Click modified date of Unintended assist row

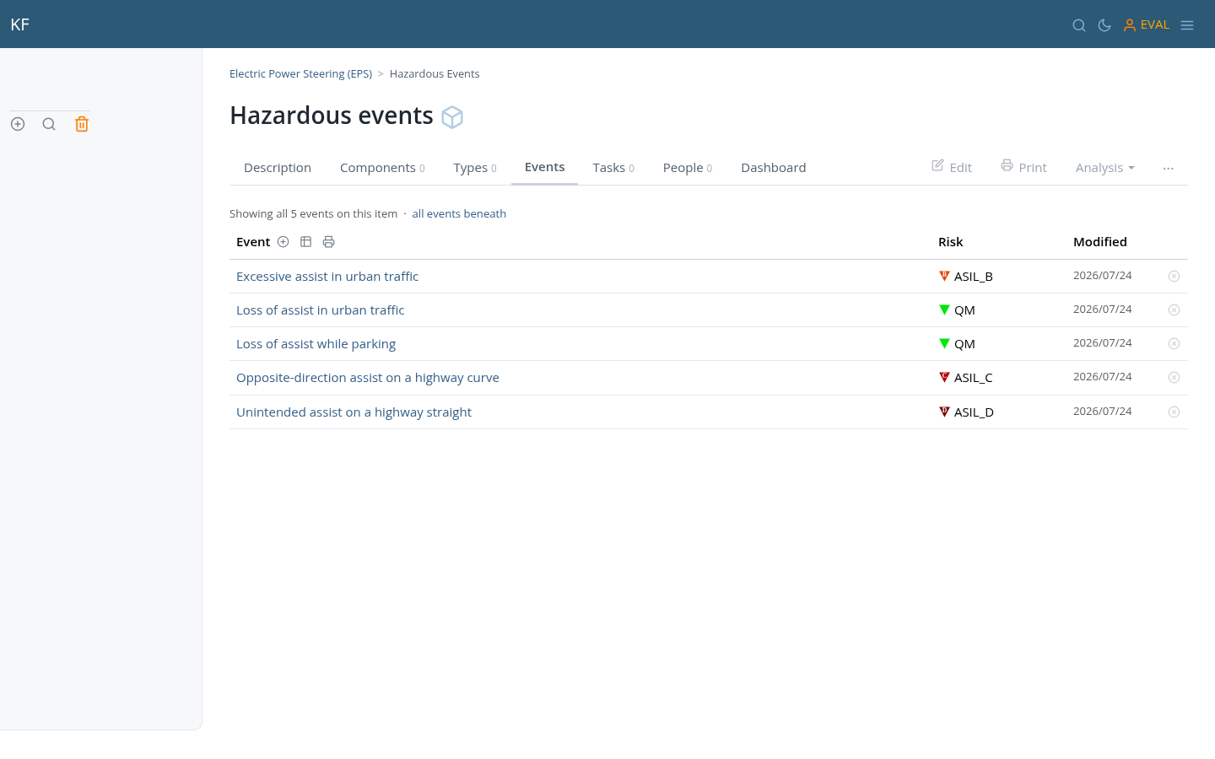(x=1103, y=412)
